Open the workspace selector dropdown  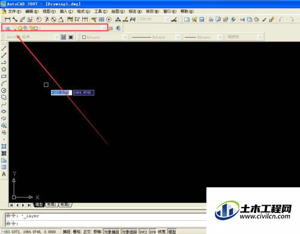(57, 37)
